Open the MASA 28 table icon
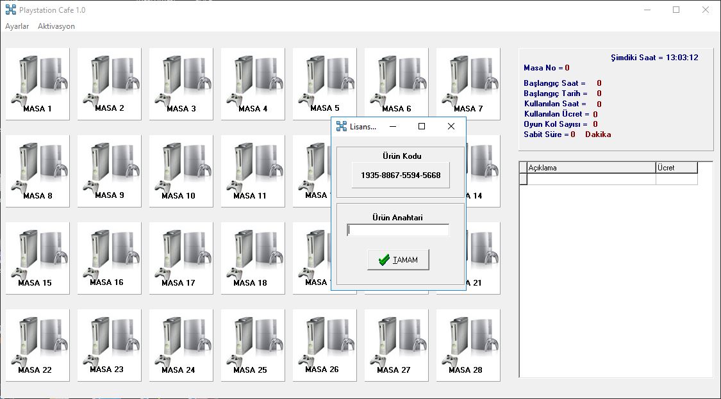 [x=468, y=345]
